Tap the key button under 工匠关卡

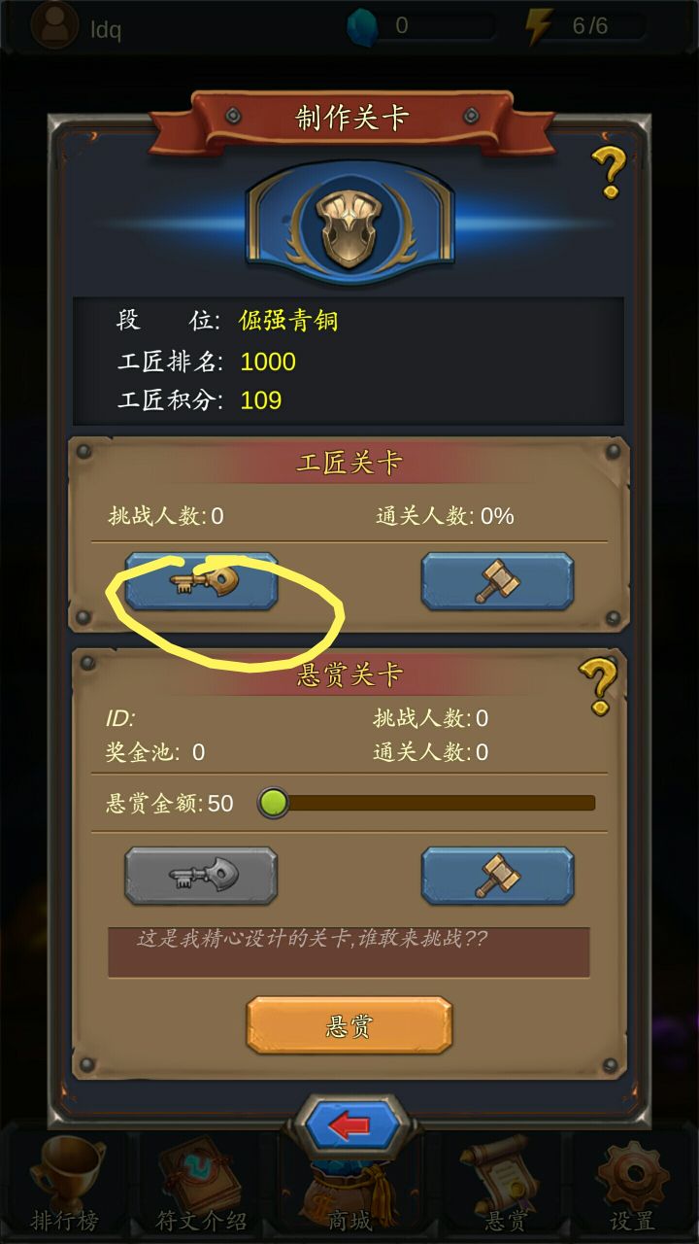[201, 581]
